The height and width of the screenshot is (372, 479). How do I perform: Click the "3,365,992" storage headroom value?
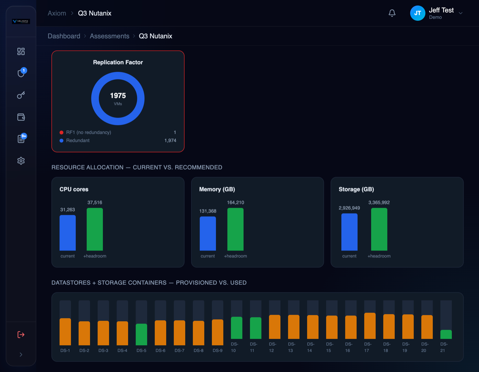[379, 202]
